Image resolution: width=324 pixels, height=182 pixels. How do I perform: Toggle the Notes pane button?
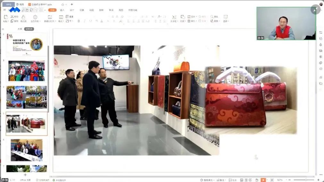click(221, 180)
